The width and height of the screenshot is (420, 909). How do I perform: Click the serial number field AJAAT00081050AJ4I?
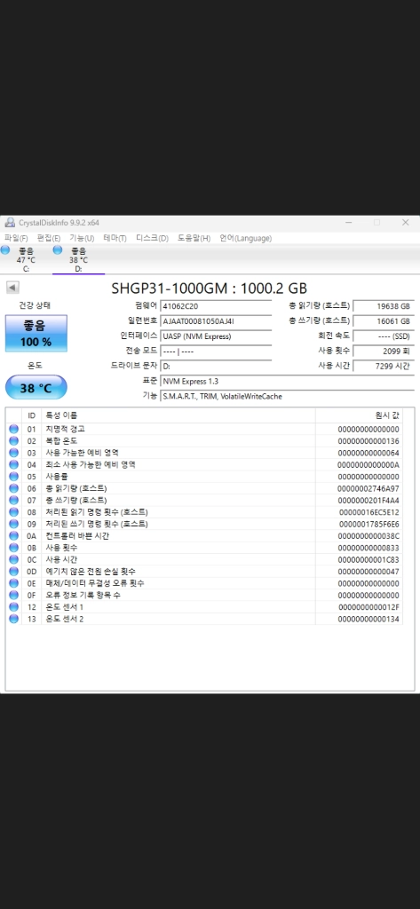click(x=216, y=321)
